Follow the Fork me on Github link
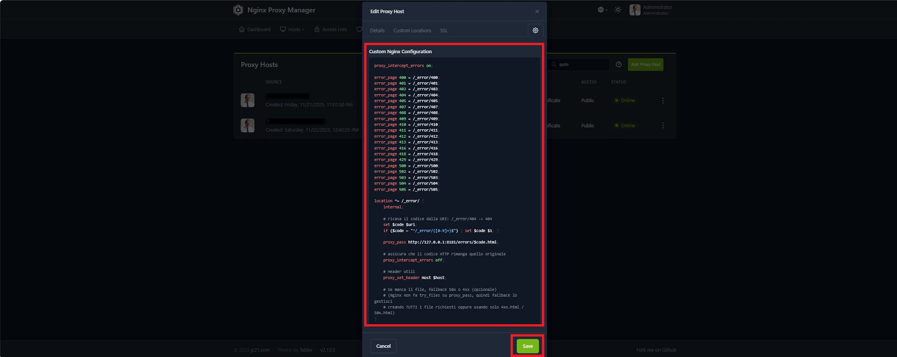This screenshot has height=357, width=897. coord(656,350)
